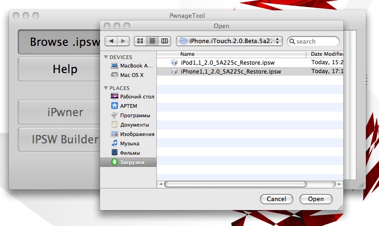The width and height of the screenshot is (379, 226).
Task: Select iPod1,1_2.0_5A225c_Restore.ipsw file
Action: click(x=250, y=62)
